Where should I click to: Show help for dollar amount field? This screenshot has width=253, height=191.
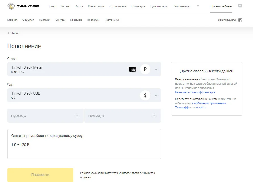coord(154,116)
